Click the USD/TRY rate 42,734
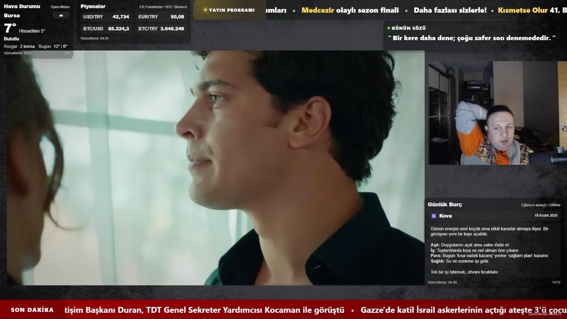 [x=120, y=17]
